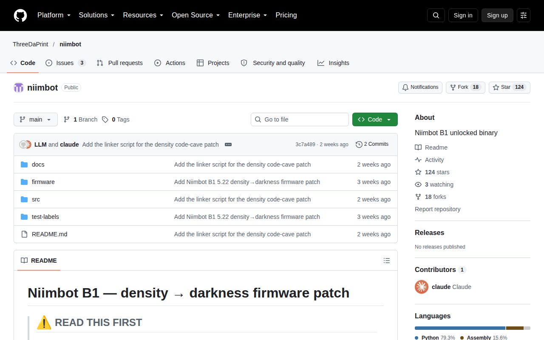Open the Pricing link
This screenshot has width=544, height=340.
point(286,15)
